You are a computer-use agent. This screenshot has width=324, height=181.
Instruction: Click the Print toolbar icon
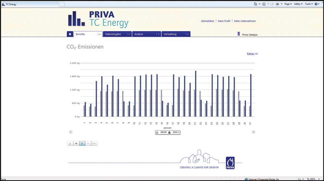coord(277,4)
